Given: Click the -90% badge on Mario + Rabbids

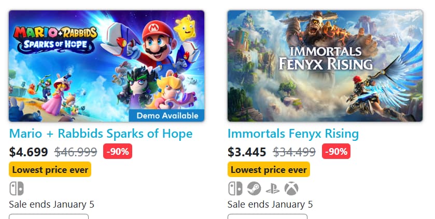Looking at the screenshot, I should 118,152.
